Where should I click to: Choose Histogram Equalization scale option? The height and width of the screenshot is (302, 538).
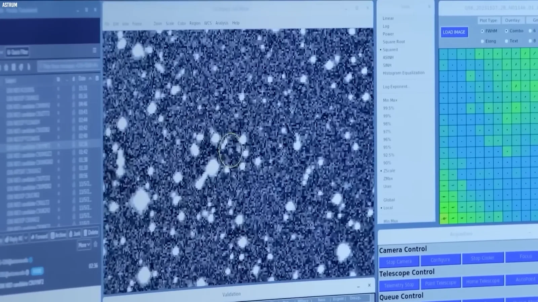[403, 73]
